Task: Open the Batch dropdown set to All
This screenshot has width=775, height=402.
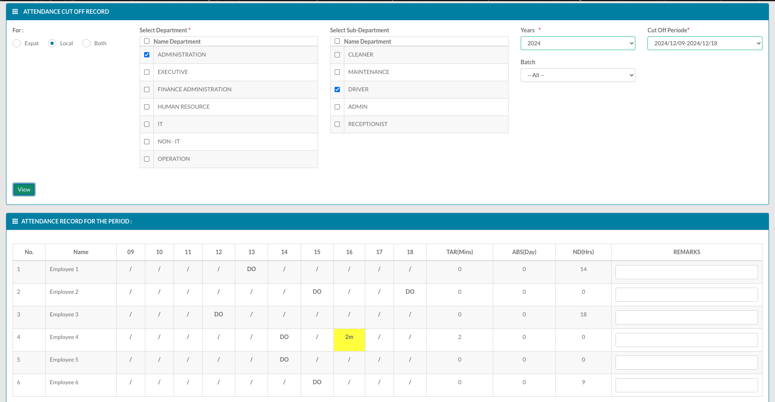Action: click(x=578, y=75)
